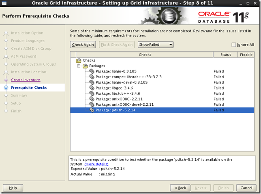Click Failed status for pdksh-5.2.14

tap(219, 110)
